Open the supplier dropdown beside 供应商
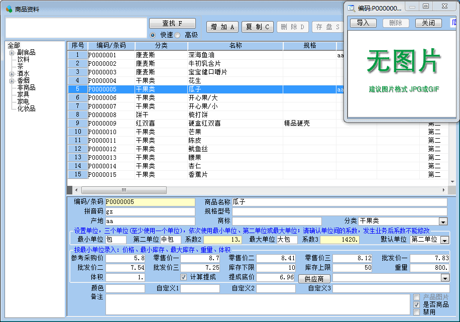Image resolution: width=460 pixels, height=322 pixels. tap(444, 278)
